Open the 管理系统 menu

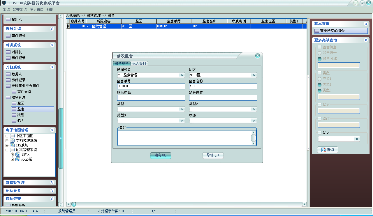click(x=20, y=10)
